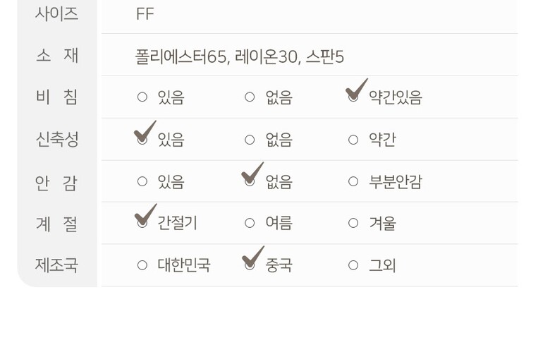550x364 pixels.
Task: Select '중국' radio in 제조국 row
Action: click(250, 265)
